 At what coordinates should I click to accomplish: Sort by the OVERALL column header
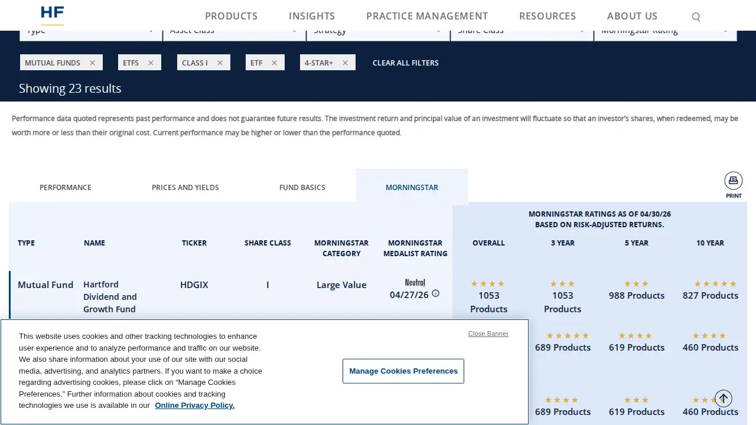coord(488,243)
